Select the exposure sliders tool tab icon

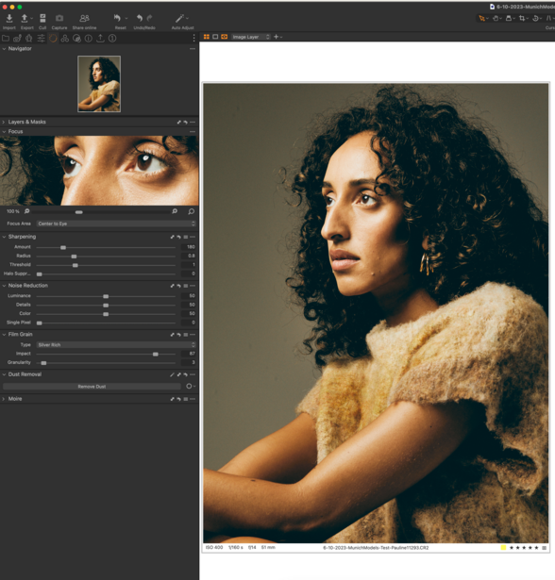(42, 38)
